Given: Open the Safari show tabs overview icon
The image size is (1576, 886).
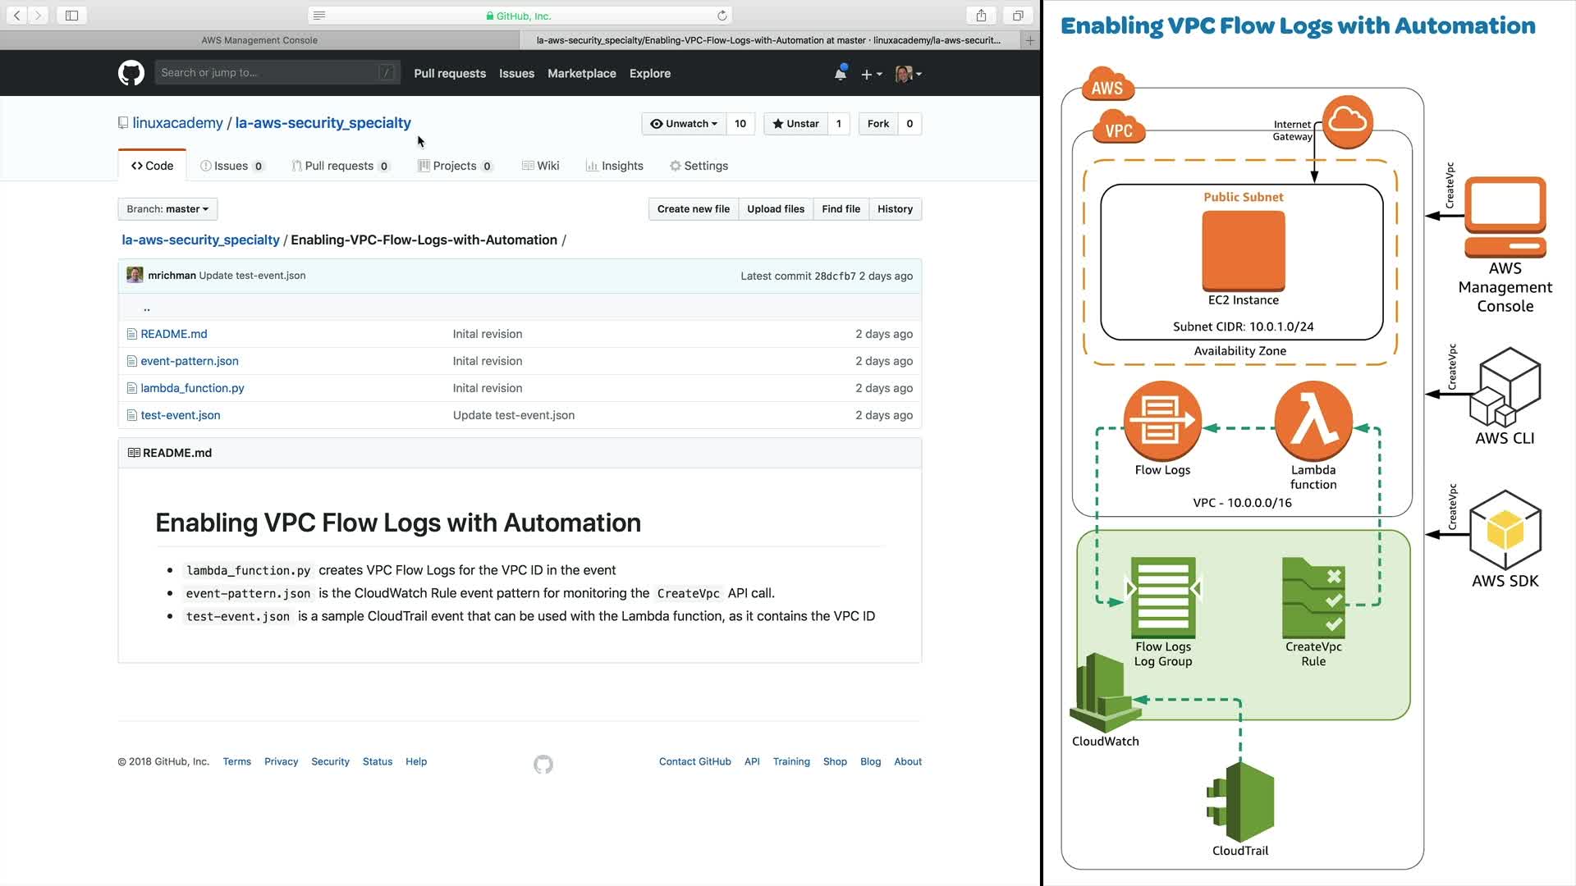Looking at the screenshot, I should 1018,16.
